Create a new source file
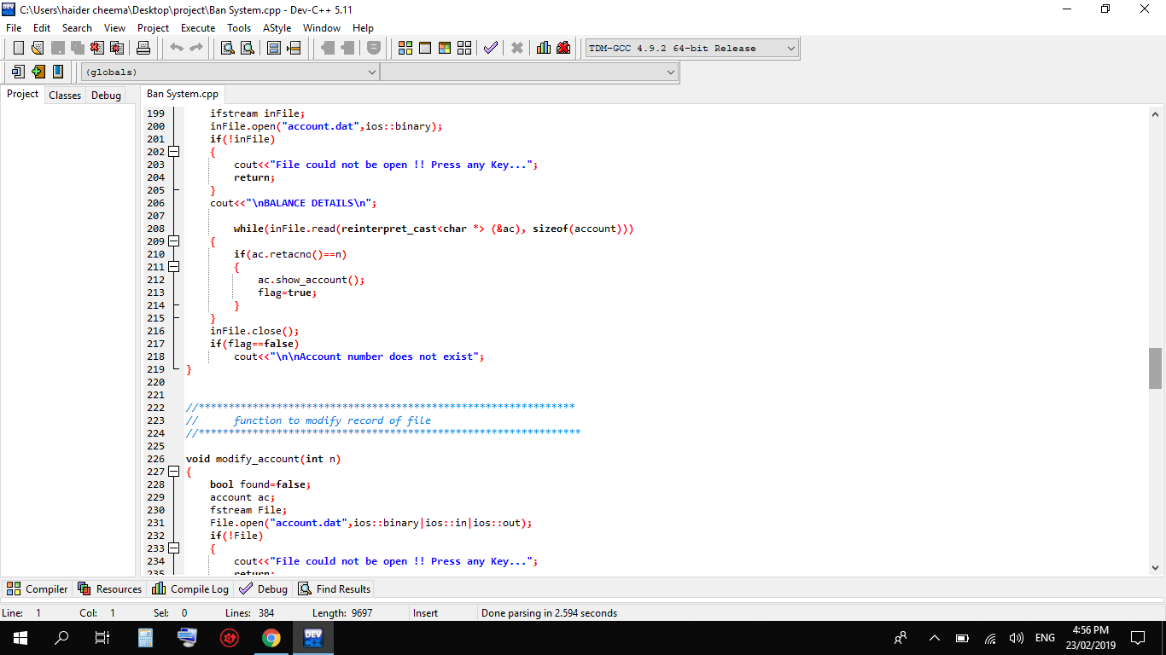 point(18,48)
